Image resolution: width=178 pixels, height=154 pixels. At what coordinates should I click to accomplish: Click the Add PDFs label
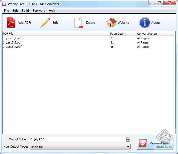pyautogui.click(x=24, y=23)
